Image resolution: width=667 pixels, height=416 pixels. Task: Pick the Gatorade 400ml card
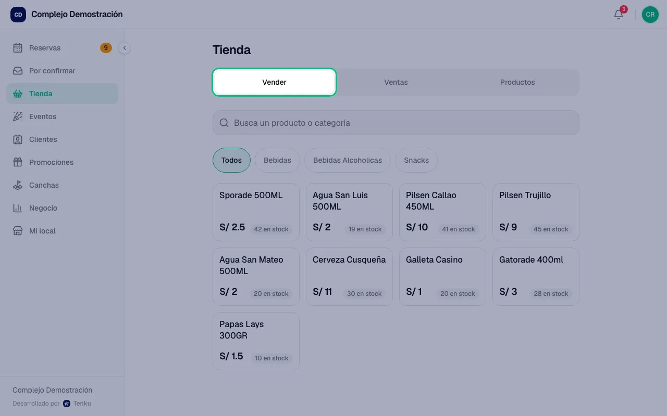536,277
